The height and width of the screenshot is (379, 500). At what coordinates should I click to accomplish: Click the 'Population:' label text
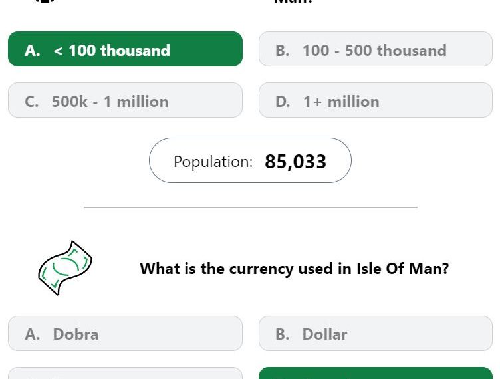(x=213, y=162)
